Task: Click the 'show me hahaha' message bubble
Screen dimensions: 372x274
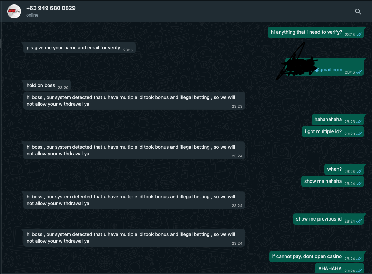Action: pos(333,182)
